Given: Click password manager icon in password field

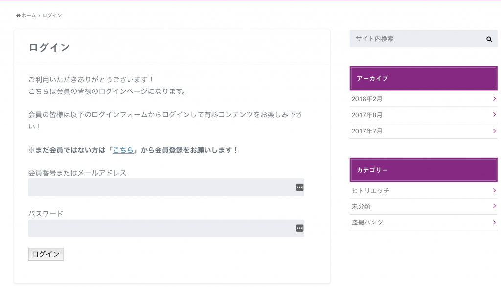Looking at the screenshot, I should 300,228.
